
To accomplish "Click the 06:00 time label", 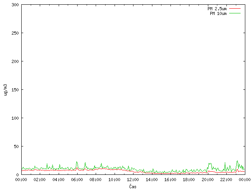I will [x=77, y=180].
